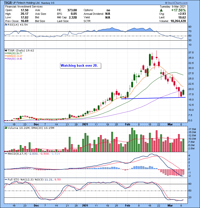Click the 'RSI(14) 43.54' label
This screenshot has height=208, width=200.
click(17, 25)
